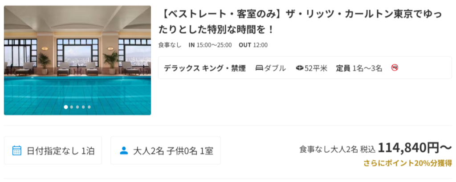Jump to the third carousel image dot
Image resolution: width=456 pixels, height=182 pixels.
click(77, 107)
